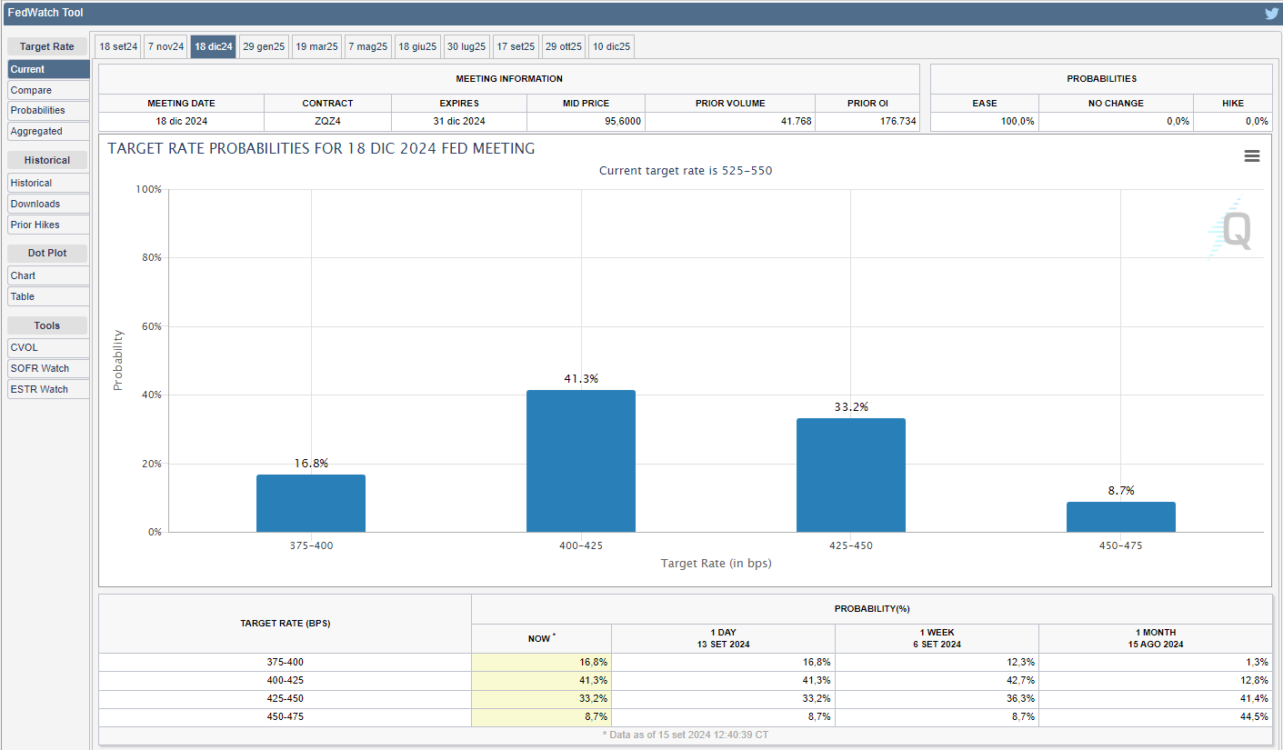The image size is (1283, 750).
Task: Select the 18 set24 meeting tab
Action: click(118, 46)
